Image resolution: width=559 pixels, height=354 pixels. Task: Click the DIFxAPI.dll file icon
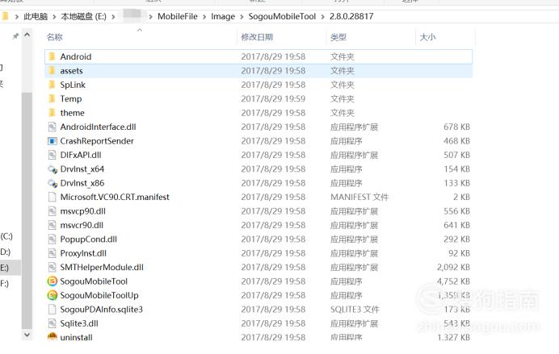click(x=52, y=155)
